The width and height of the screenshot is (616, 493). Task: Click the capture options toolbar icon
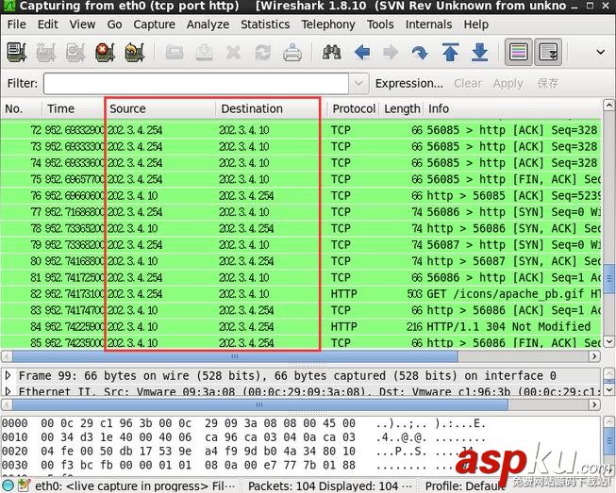click(x=46, y=52)
